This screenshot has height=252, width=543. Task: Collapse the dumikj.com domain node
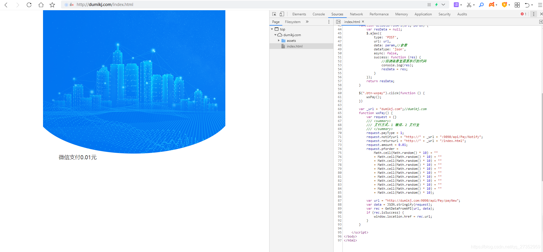click(275, 35)
